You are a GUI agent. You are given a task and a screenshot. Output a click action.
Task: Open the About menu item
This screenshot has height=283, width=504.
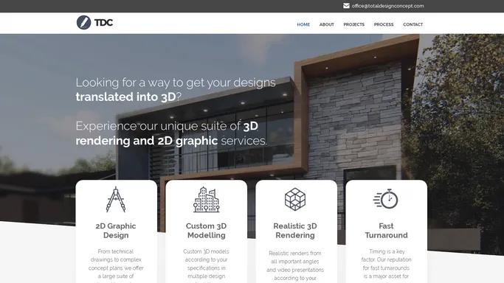coord(327,24)
